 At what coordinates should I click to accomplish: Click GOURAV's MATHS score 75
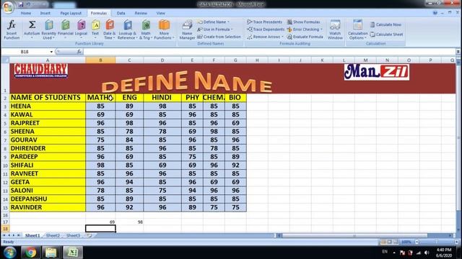coord(100,140)
